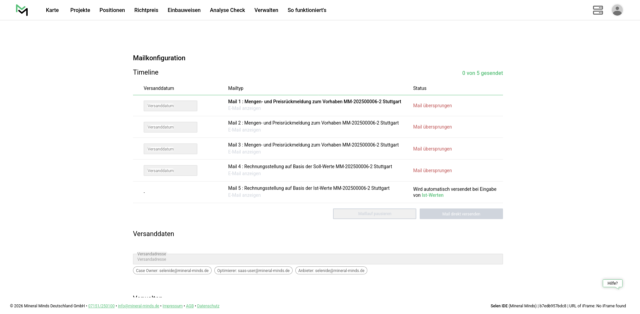The width and height of the screenshot is (640, 314).
Task: Open the server stack icon
Action: 598,10
